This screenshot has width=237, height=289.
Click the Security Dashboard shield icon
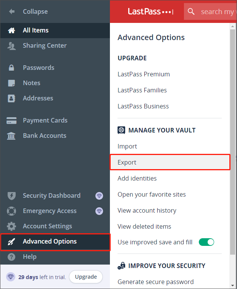11,196
